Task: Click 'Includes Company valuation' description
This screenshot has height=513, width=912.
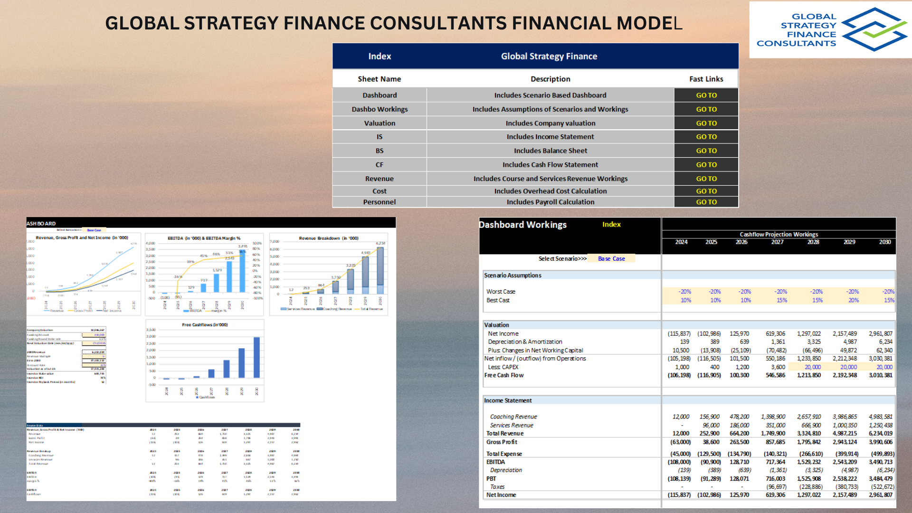Action: pyautogui.click(x=550, y=123)
